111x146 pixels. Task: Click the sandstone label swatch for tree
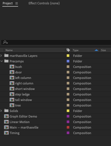pyautogui.click(x=68, y=105)
